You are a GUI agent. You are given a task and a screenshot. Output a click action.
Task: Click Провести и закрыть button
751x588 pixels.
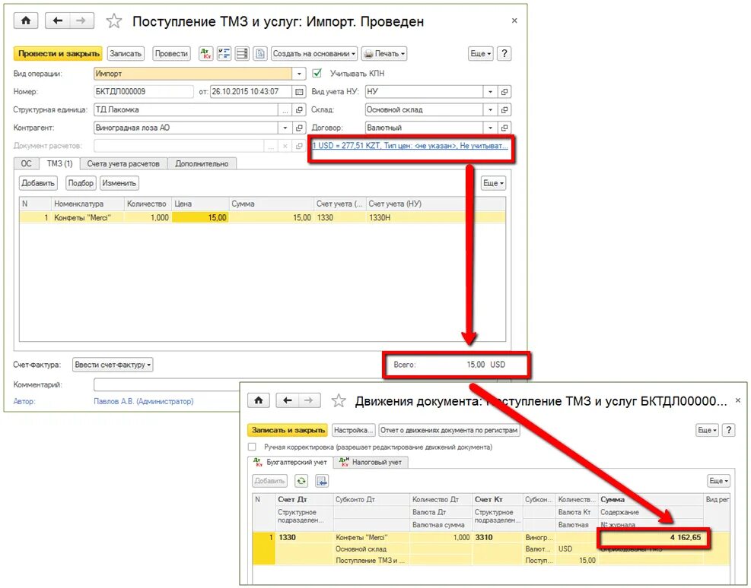click(59, 53)
